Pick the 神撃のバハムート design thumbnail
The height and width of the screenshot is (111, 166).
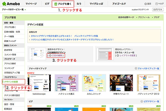[120, 82]
